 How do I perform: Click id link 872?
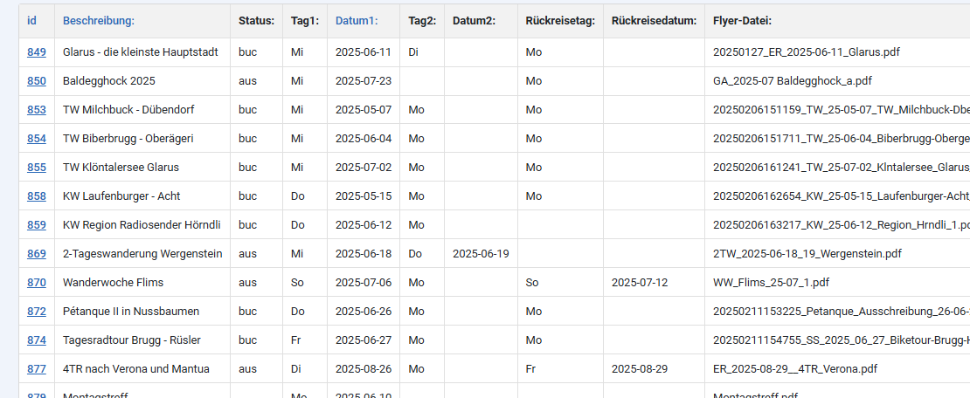(x=37, y=312)
